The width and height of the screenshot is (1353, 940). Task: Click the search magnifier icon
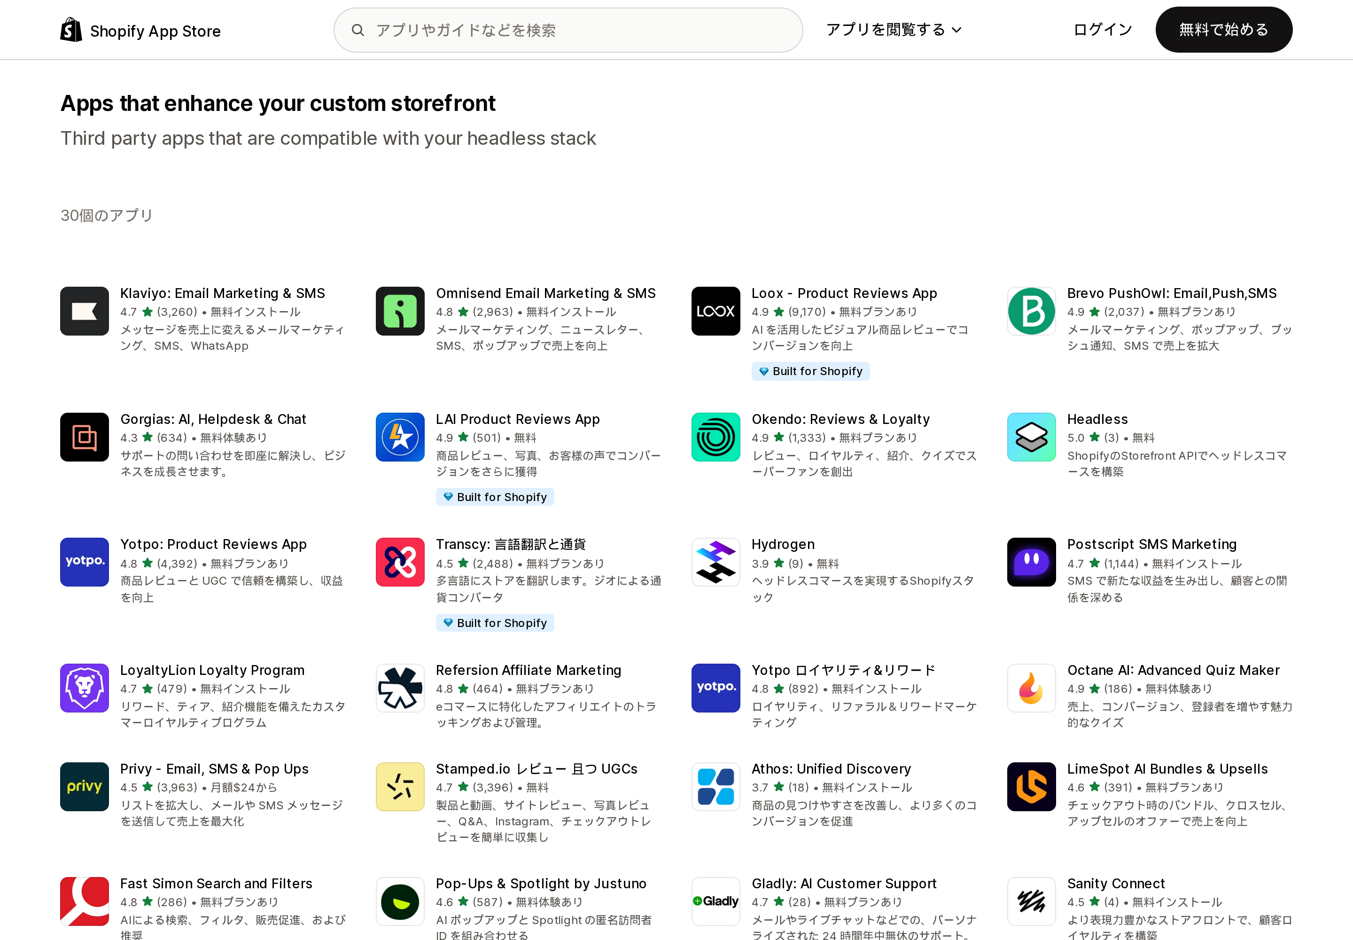358,30
